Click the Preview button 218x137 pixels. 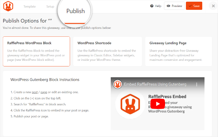(x=174, y=6)
